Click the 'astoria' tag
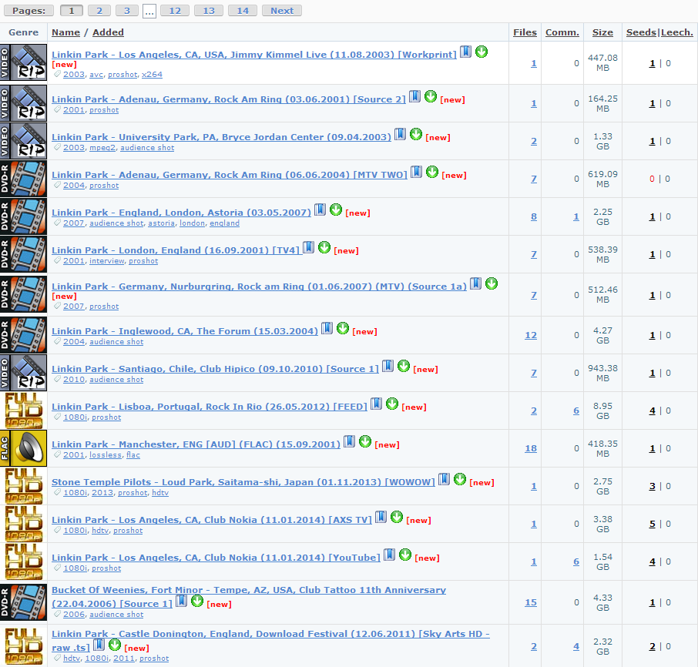Image resolution: width=698 pixels, height=667 pixels. [x=161, y=223]
